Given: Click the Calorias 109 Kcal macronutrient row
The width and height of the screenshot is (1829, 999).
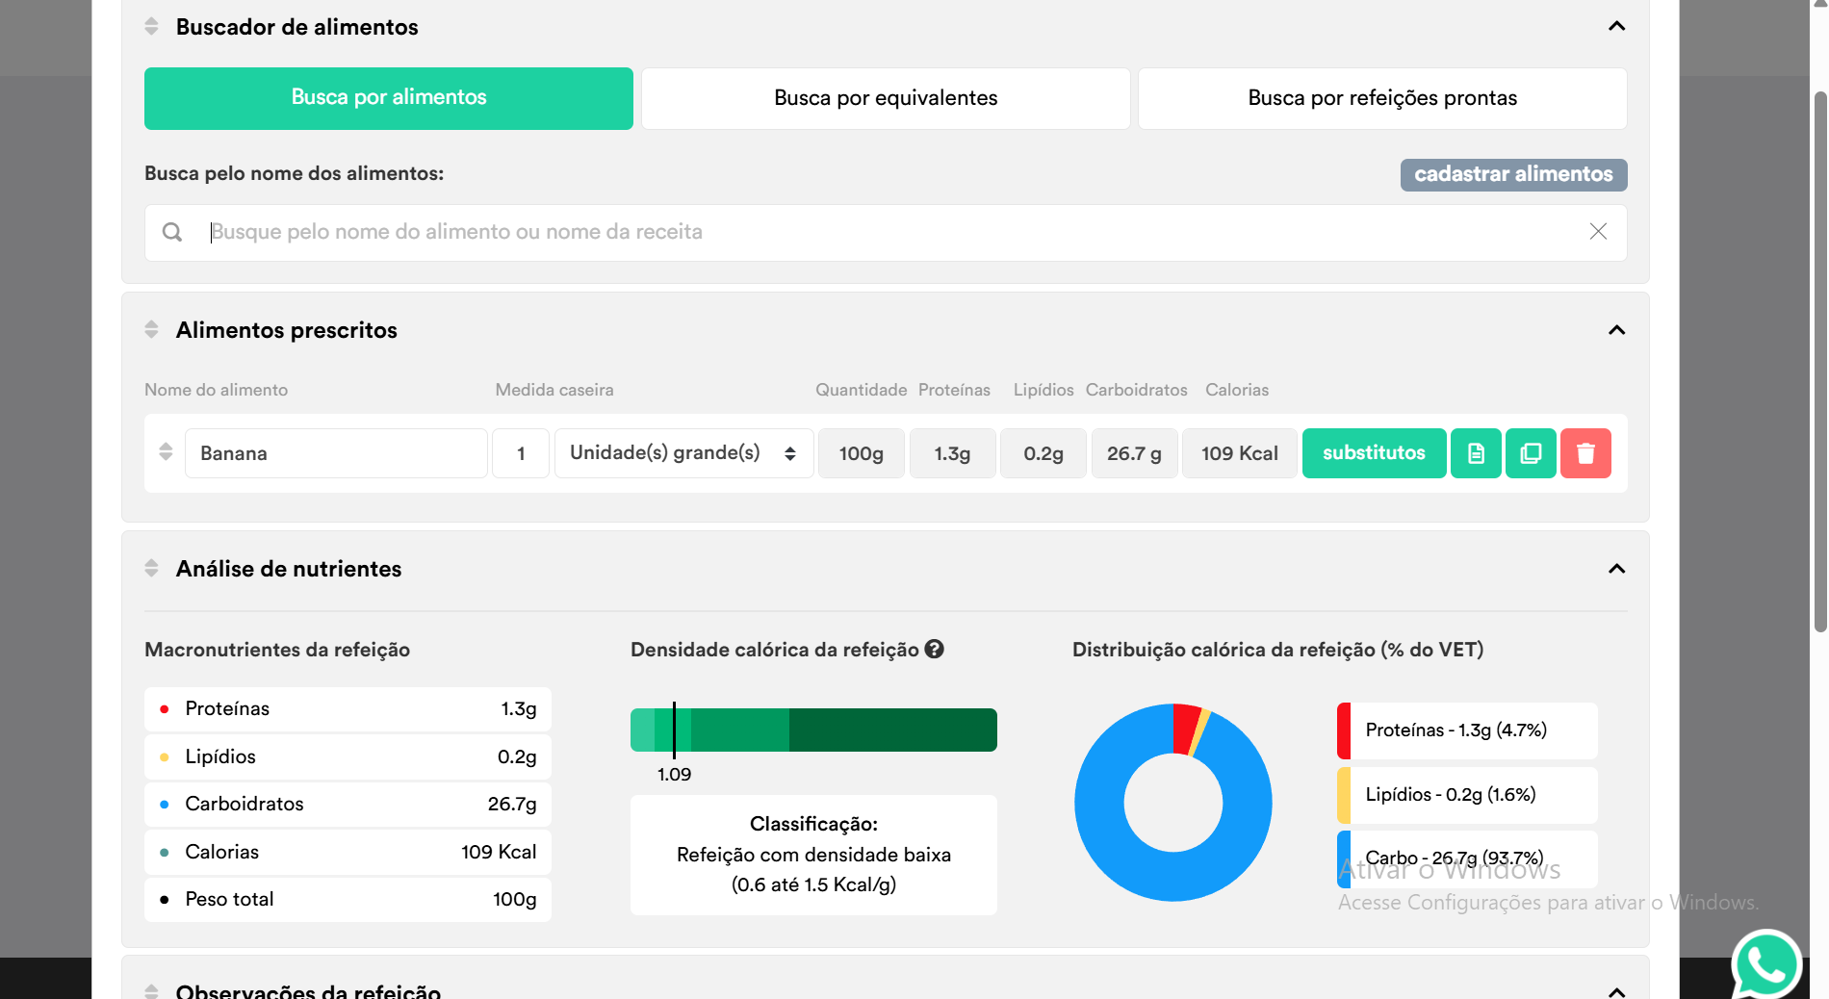Looking at the screenshot, I should [x=348, y=852].
